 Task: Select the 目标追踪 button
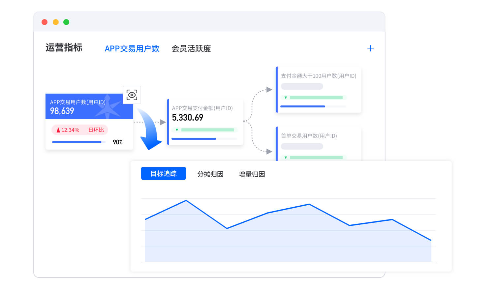coord(164,174)
